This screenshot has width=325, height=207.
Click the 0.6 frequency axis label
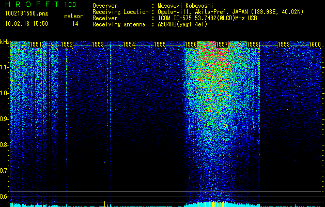coord(5,197)
